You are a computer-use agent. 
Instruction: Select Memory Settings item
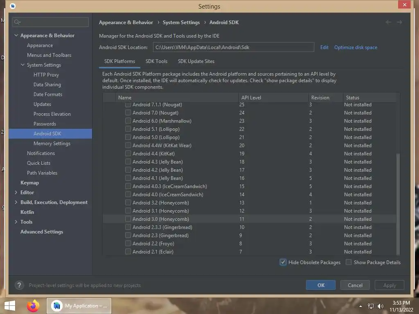pyautogui.click(x=52, y=144)
